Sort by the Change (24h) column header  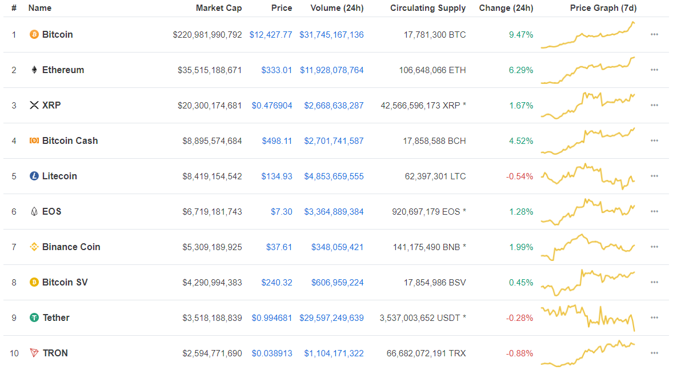(506, 8)
